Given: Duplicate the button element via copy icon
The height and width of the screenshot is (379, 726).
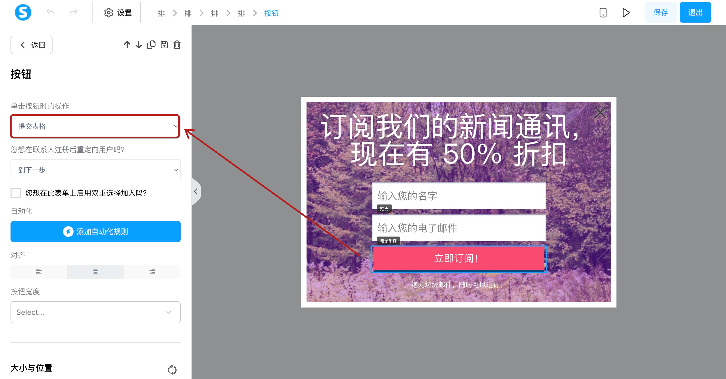Looking at the screenshot, I should pyautogui.click(x=151, y=45).
